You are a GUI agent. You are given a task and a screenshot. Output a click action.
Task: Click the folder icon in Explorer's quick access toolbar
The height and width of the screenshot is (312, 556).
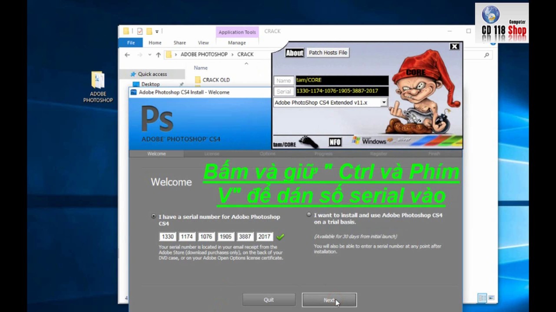(126, 31)
